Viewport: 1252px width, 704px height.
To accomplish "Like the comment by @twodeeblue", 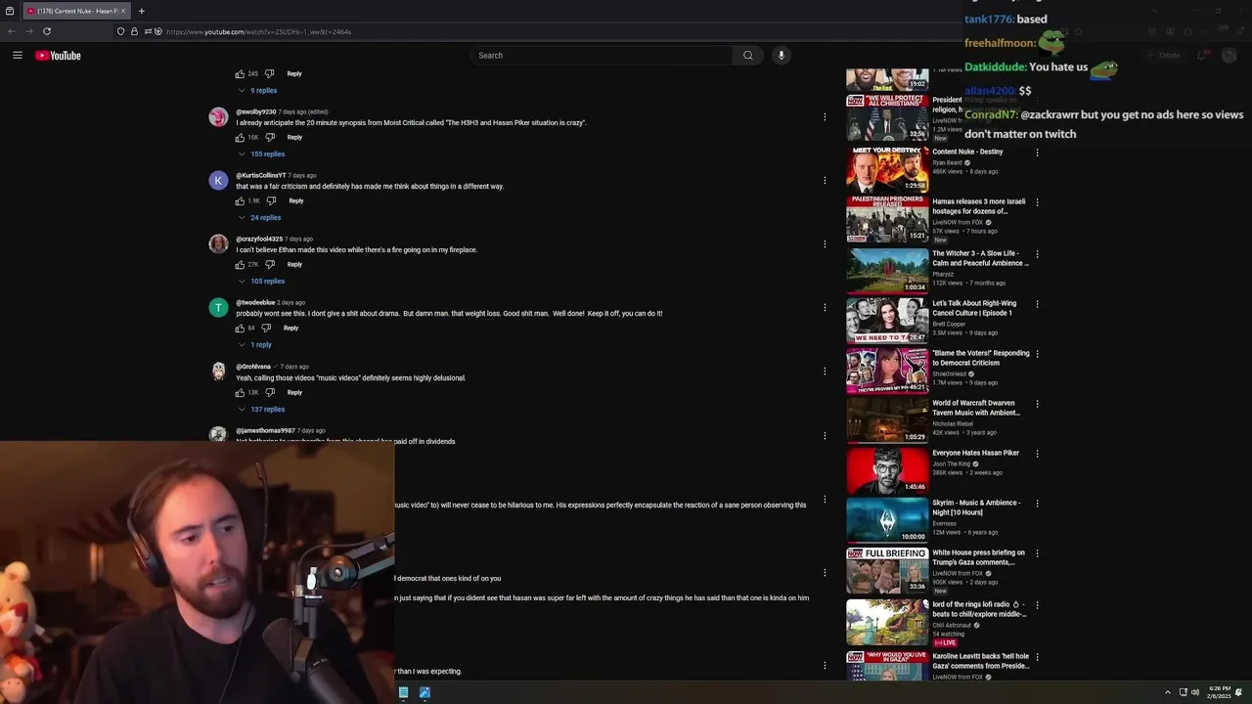I will point(240,329).
